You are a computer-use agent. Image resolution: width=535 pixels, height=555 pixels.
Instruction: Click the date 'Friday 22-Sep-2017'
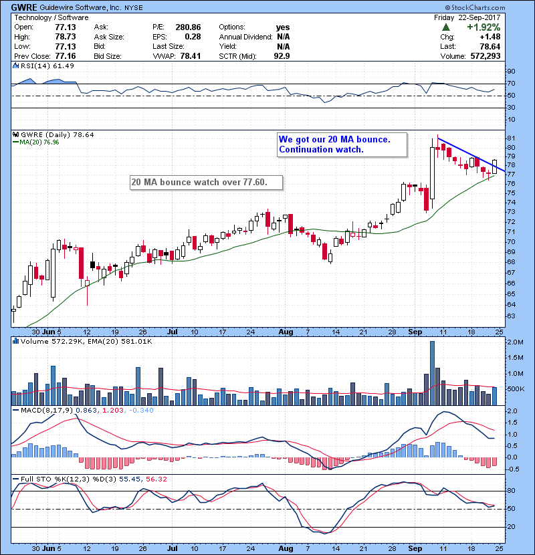click(467, 17)
